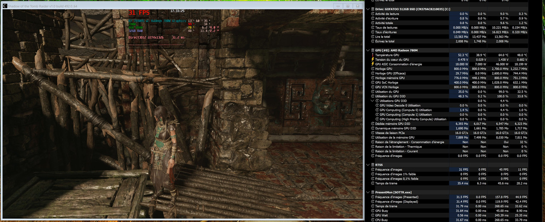Click the clock icon beside Lire le total
Image resolution: width=545 pixels, height=222 pixels.
[x=373, y=37]
